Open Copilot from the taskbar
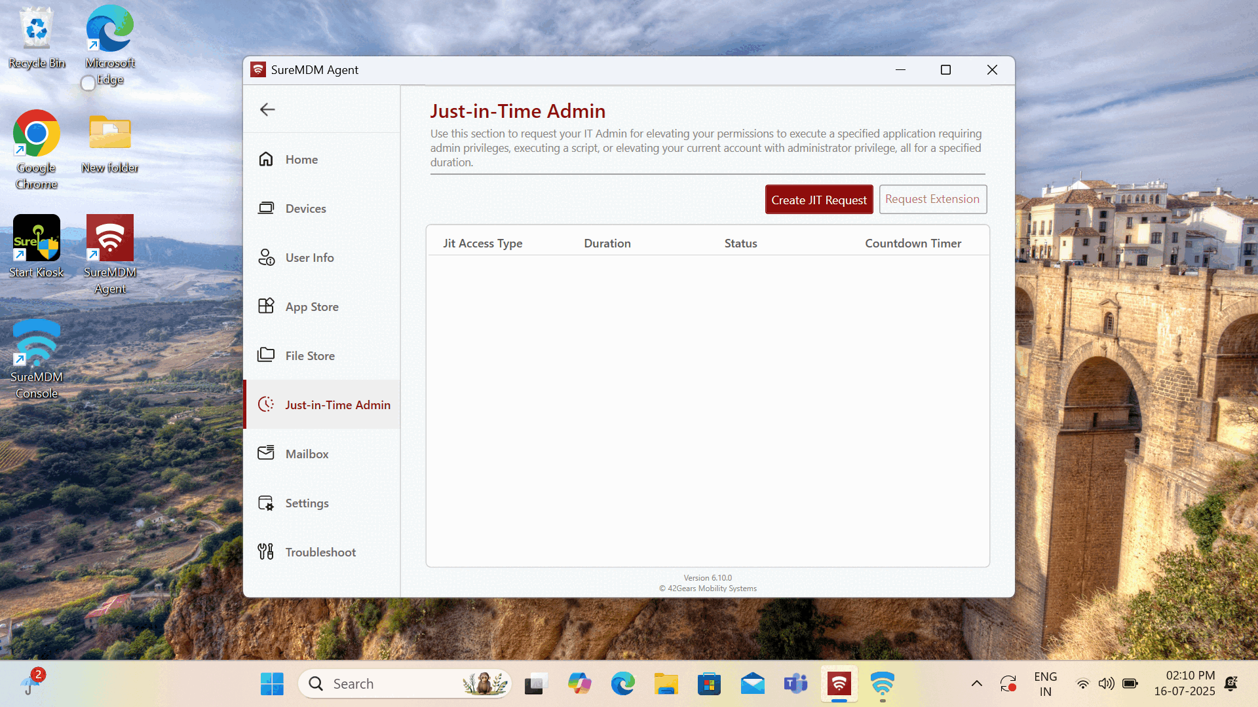Image resolution: width=1258 pixels, height=707 pixels. pyautogui.click(x=579, y=683)
